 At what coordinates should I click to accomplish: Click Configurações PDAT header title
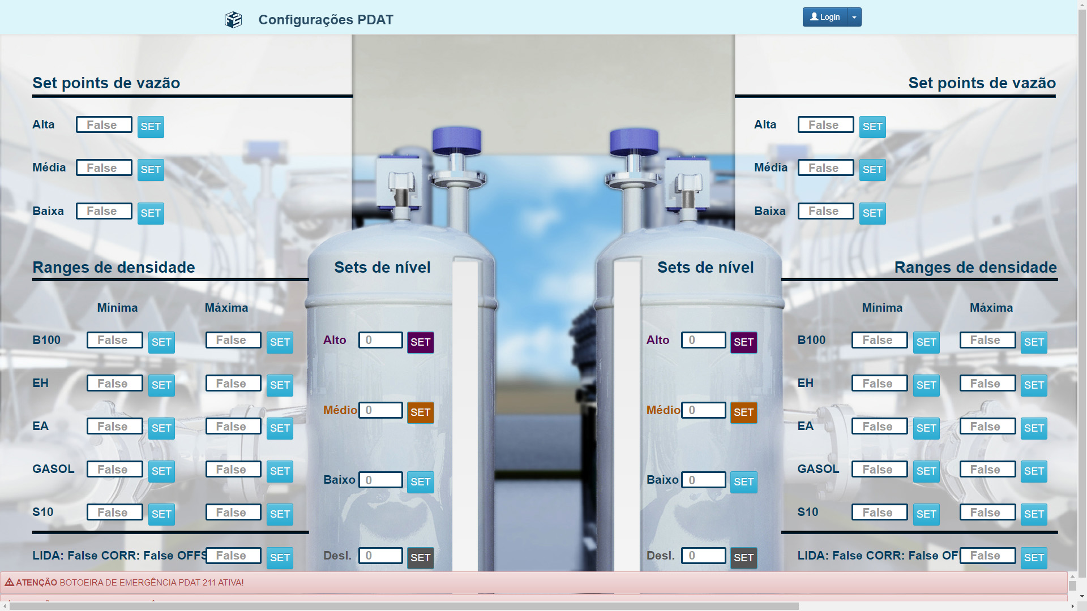(326, 20)
